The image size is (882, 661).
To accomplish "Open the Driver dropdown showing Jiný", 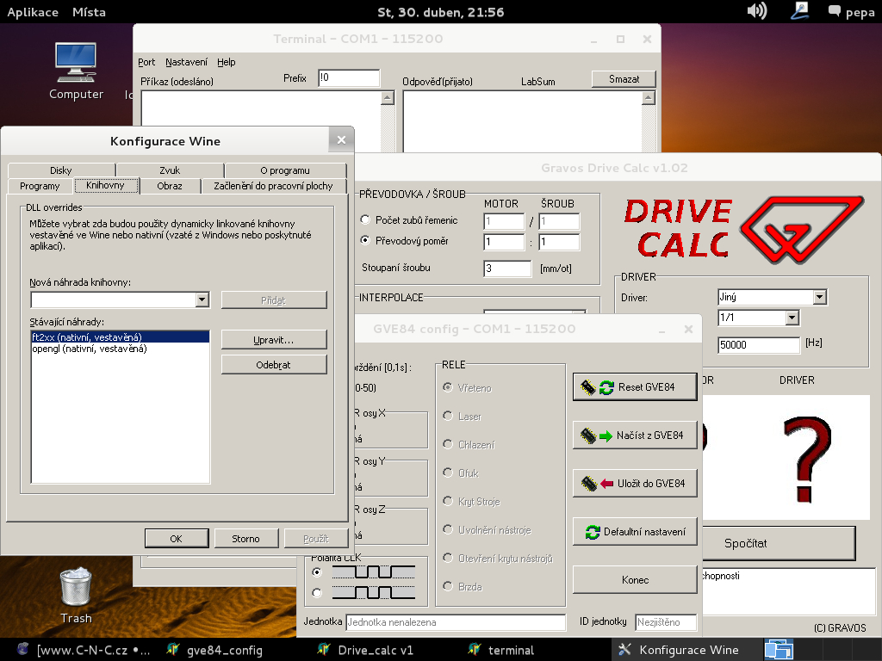I will tap(819, 297).
